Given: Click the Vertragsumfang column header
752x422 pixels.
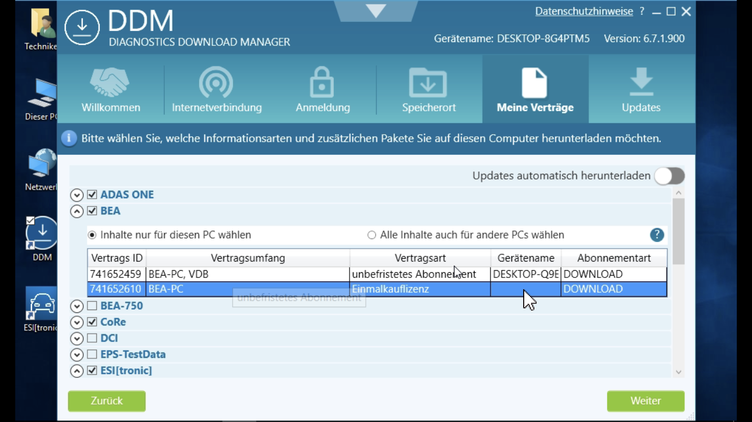Looking at the screenshot, I should (248, 258).
